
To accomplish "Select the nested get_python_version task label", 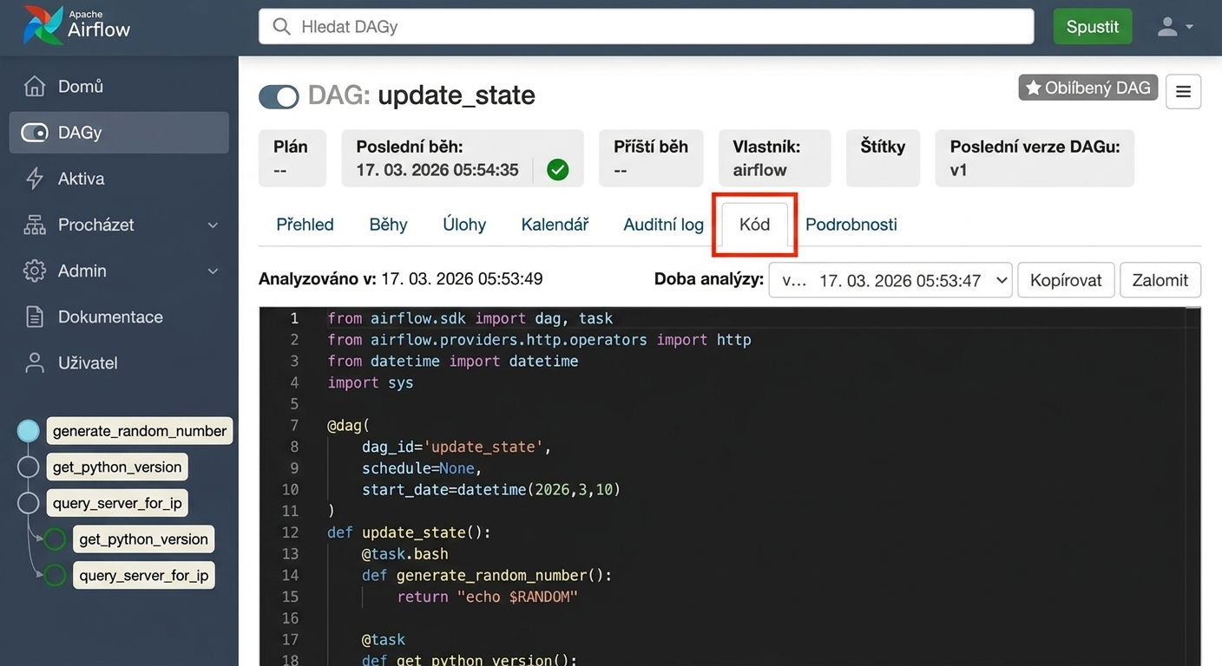I will (x=143, y=539).
